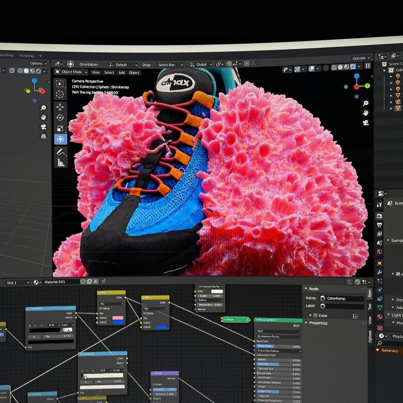Open the Slot 1 dropdown
The image size is (403, 403).
[x=18, y=283]
